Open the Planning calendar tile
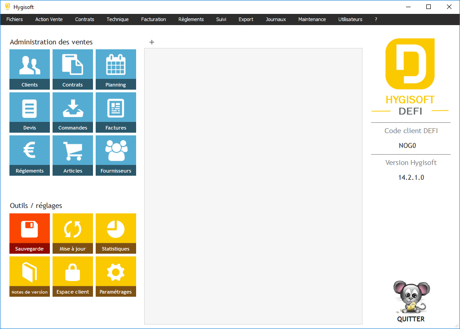This screenshot has height=329, width=460. (116, 69)
